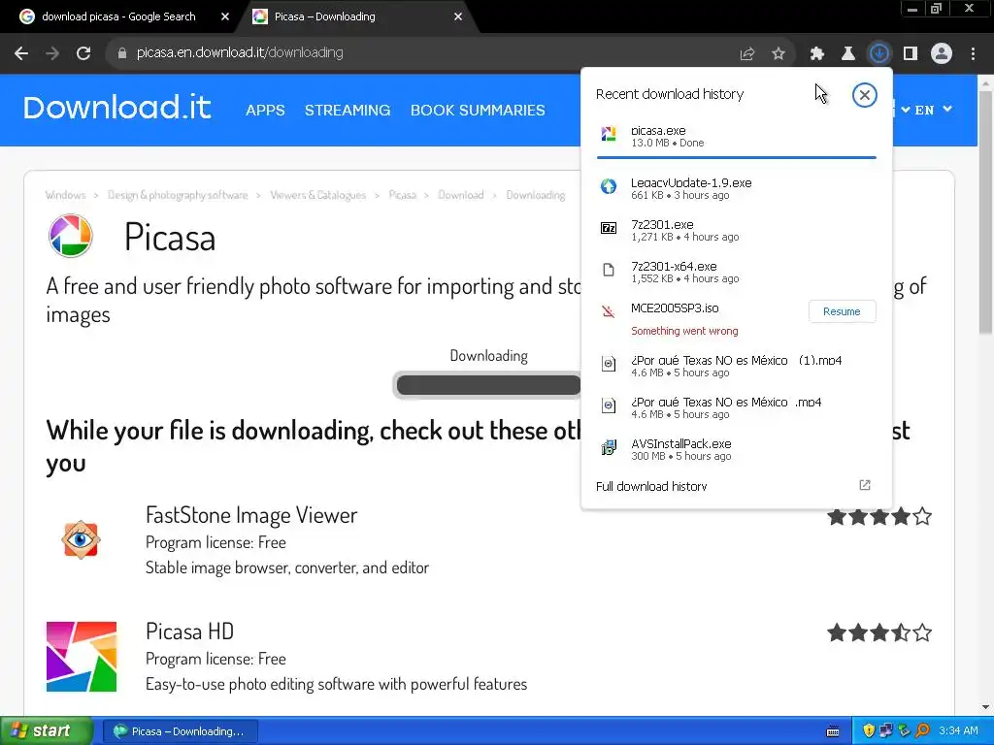Viewport: 994px width, 745px height.
Task: Open ¿Por qué Texas NO es México .mp4
Action: pos(736,407)
